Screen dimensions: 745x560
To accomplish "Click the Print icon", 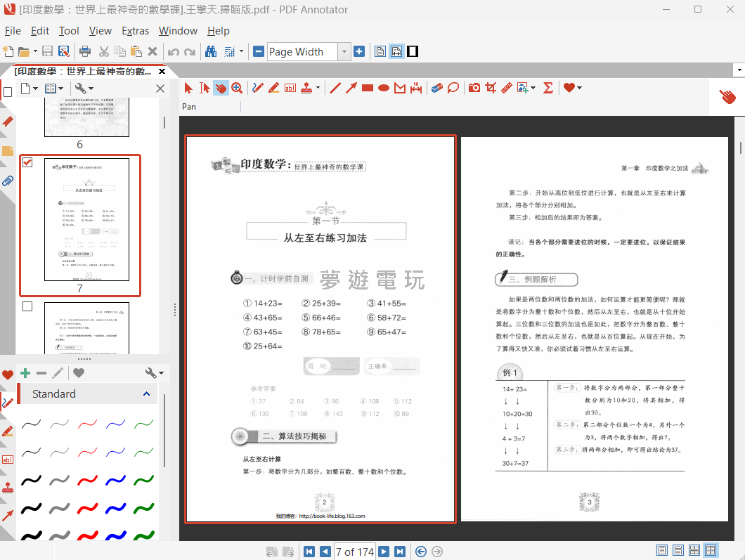I will pyautogui.click(x=85, y=51).
